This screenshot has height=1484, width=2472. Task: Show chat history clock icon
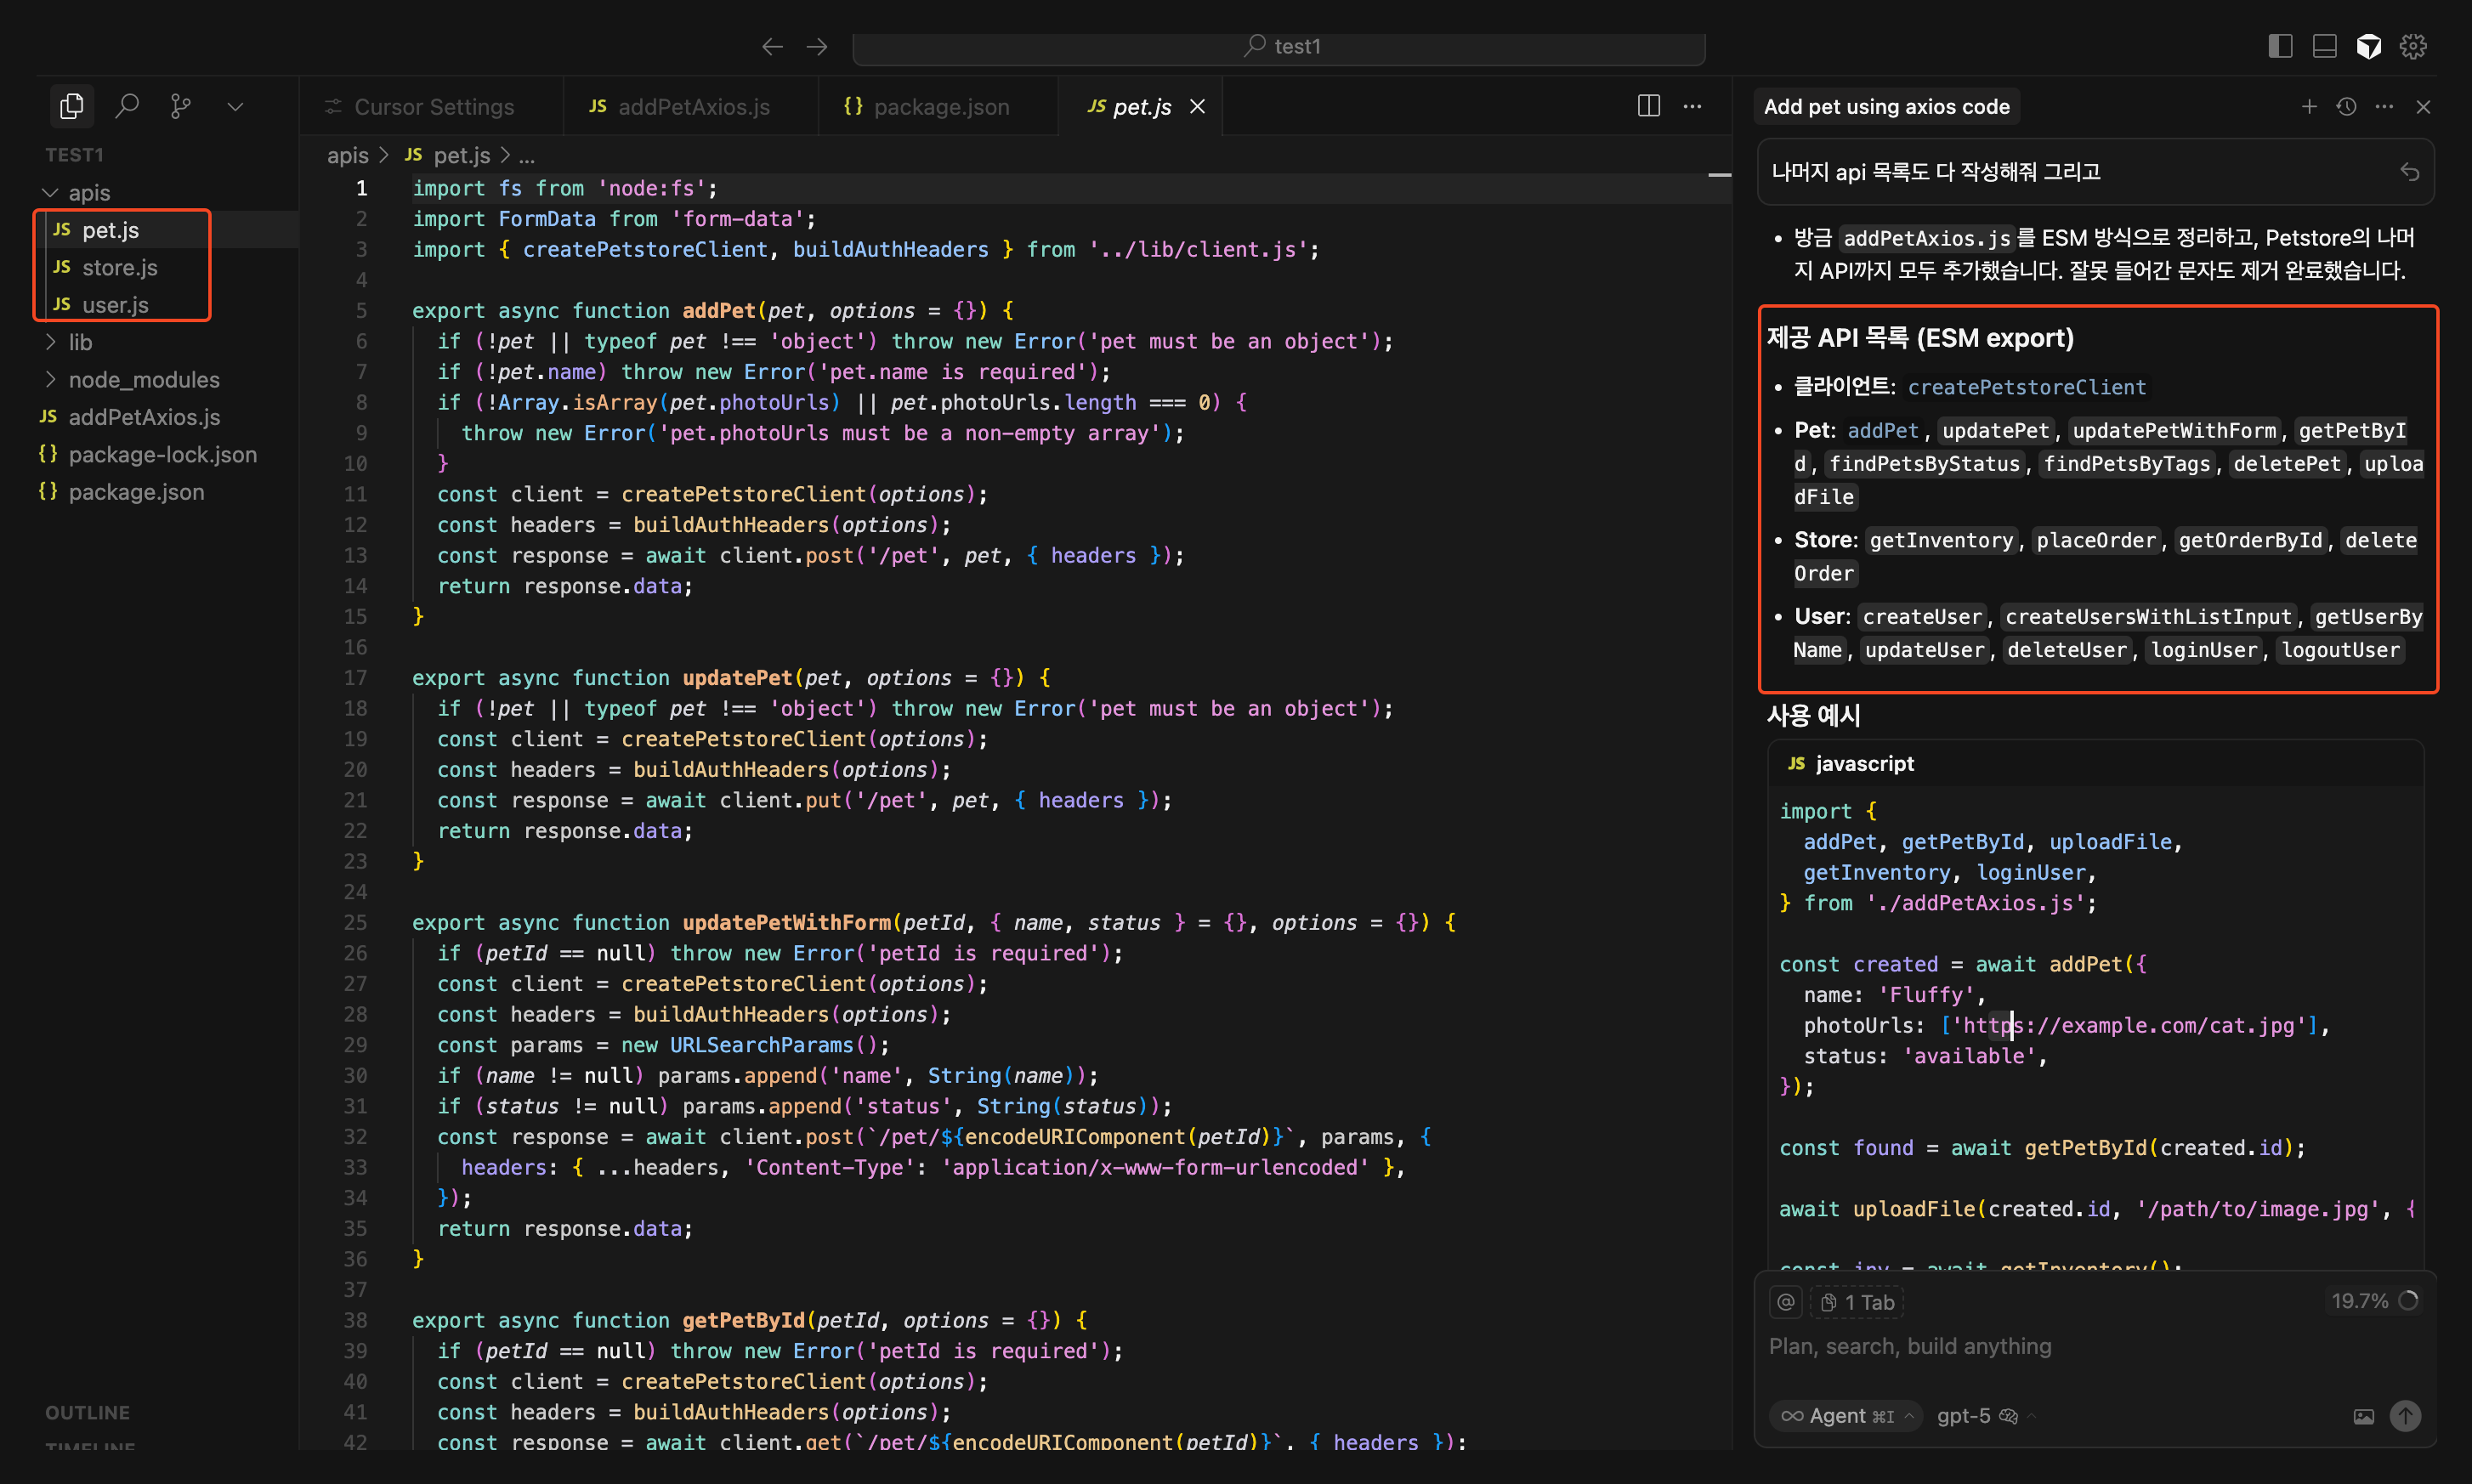2346,106
